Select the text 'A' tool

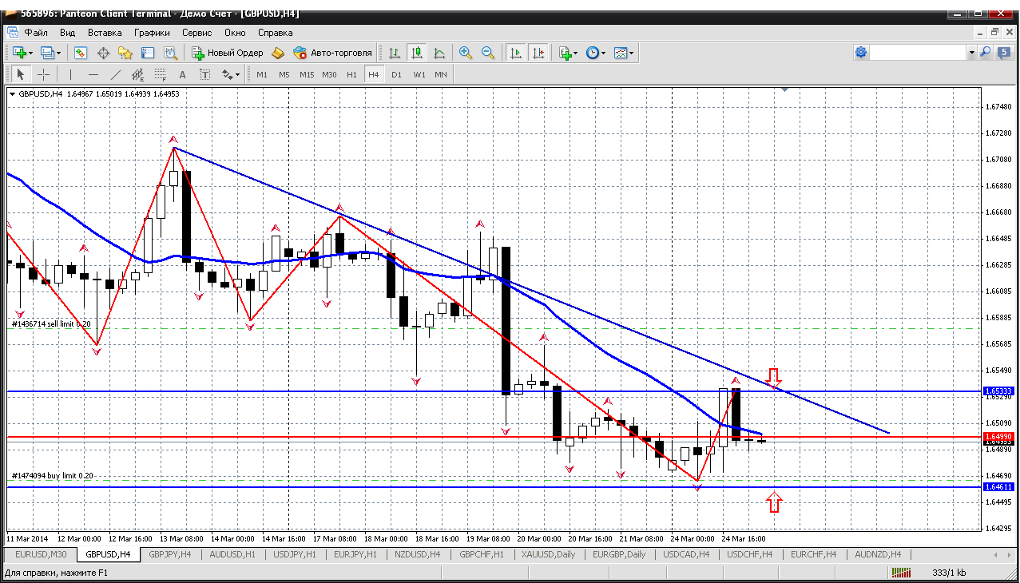click(182, 74)
